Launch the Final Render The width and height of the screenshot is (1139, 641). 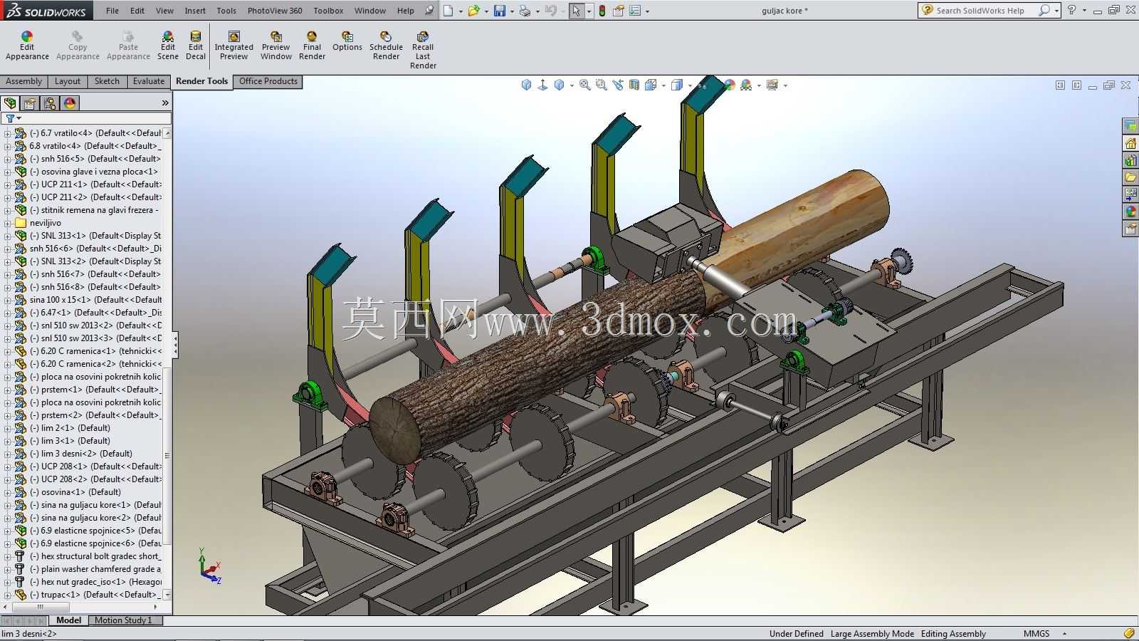(x=312, y=46)
